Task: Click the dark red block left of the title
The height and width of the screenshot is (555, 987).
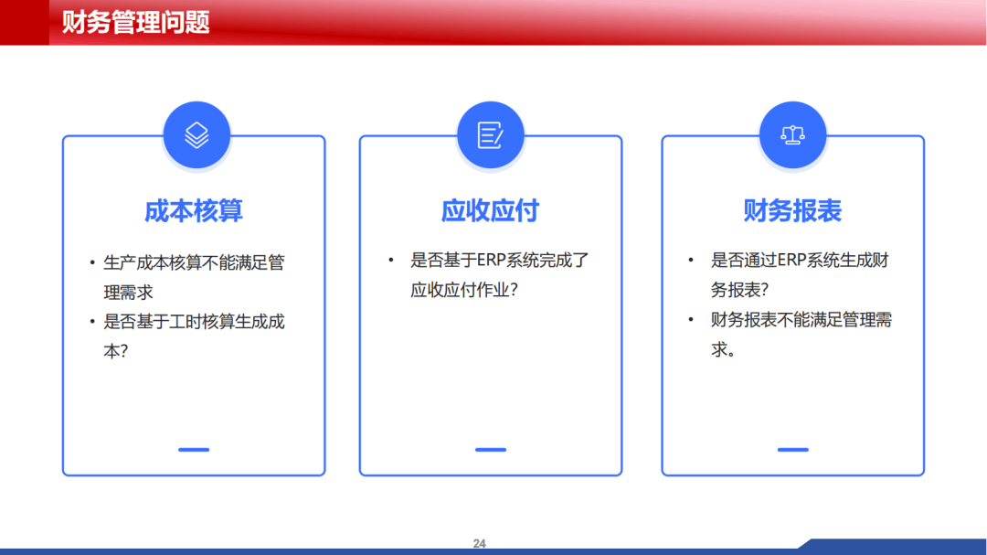Action: click(24, 22)
